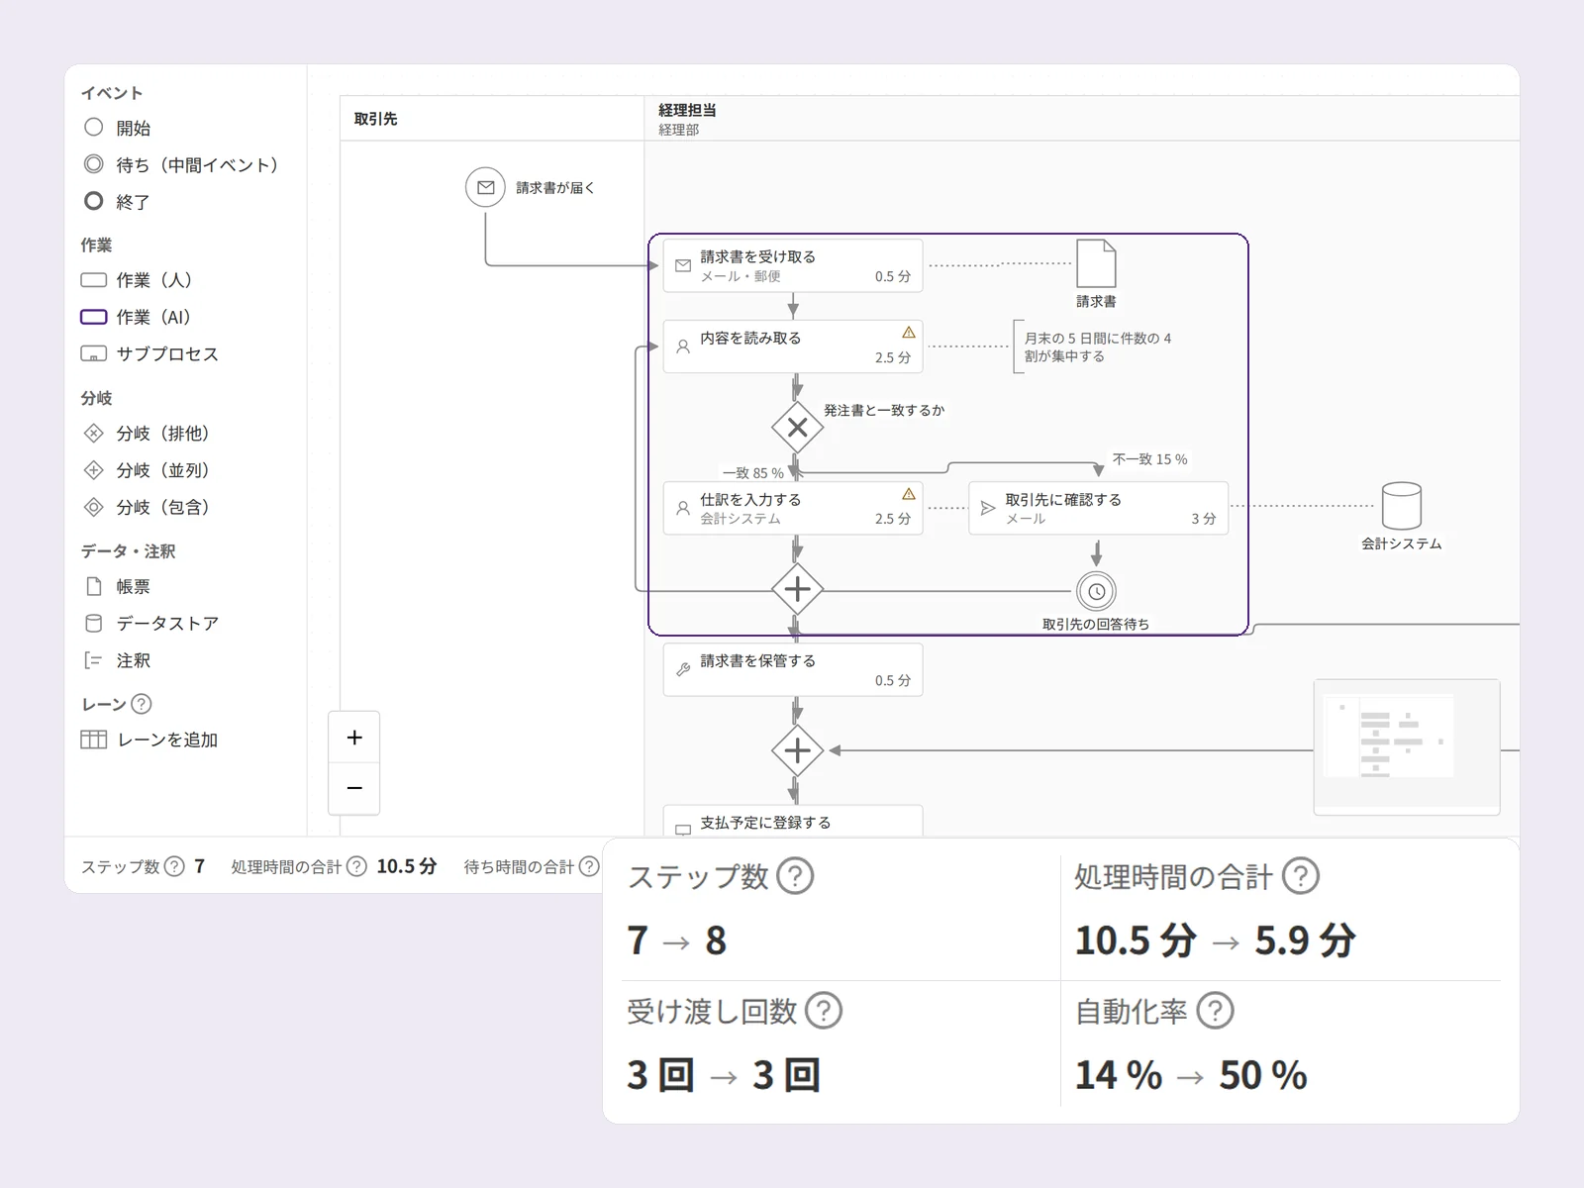Select the 請求書を受け取る task box
The height and width of the screenshot is (1188, 1584).
(793, 265)
